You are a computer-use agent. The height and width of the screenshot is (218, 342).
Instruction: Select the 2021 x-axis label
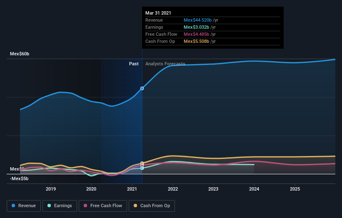(x=132, y=189)
